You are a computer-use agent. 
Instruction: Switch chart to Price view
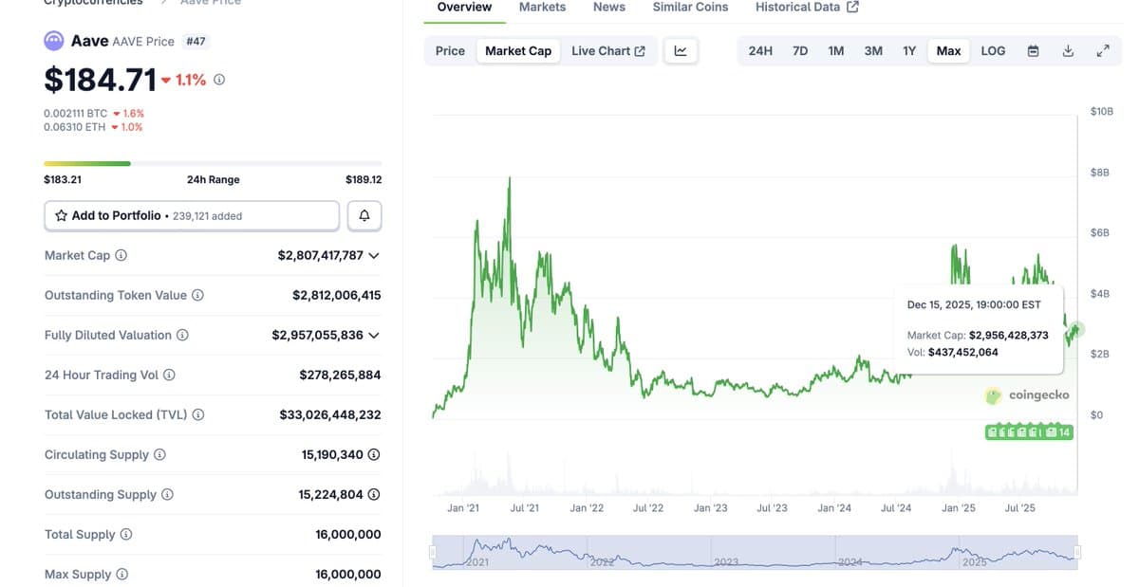tap(449, 50)
